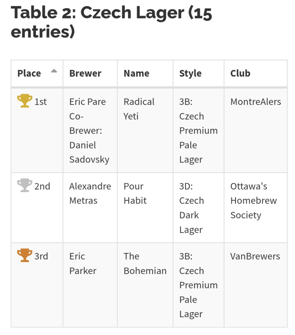
Task: Toggle sort arrow in Place column
Action: pyautogui.click(x=54, y=71)
